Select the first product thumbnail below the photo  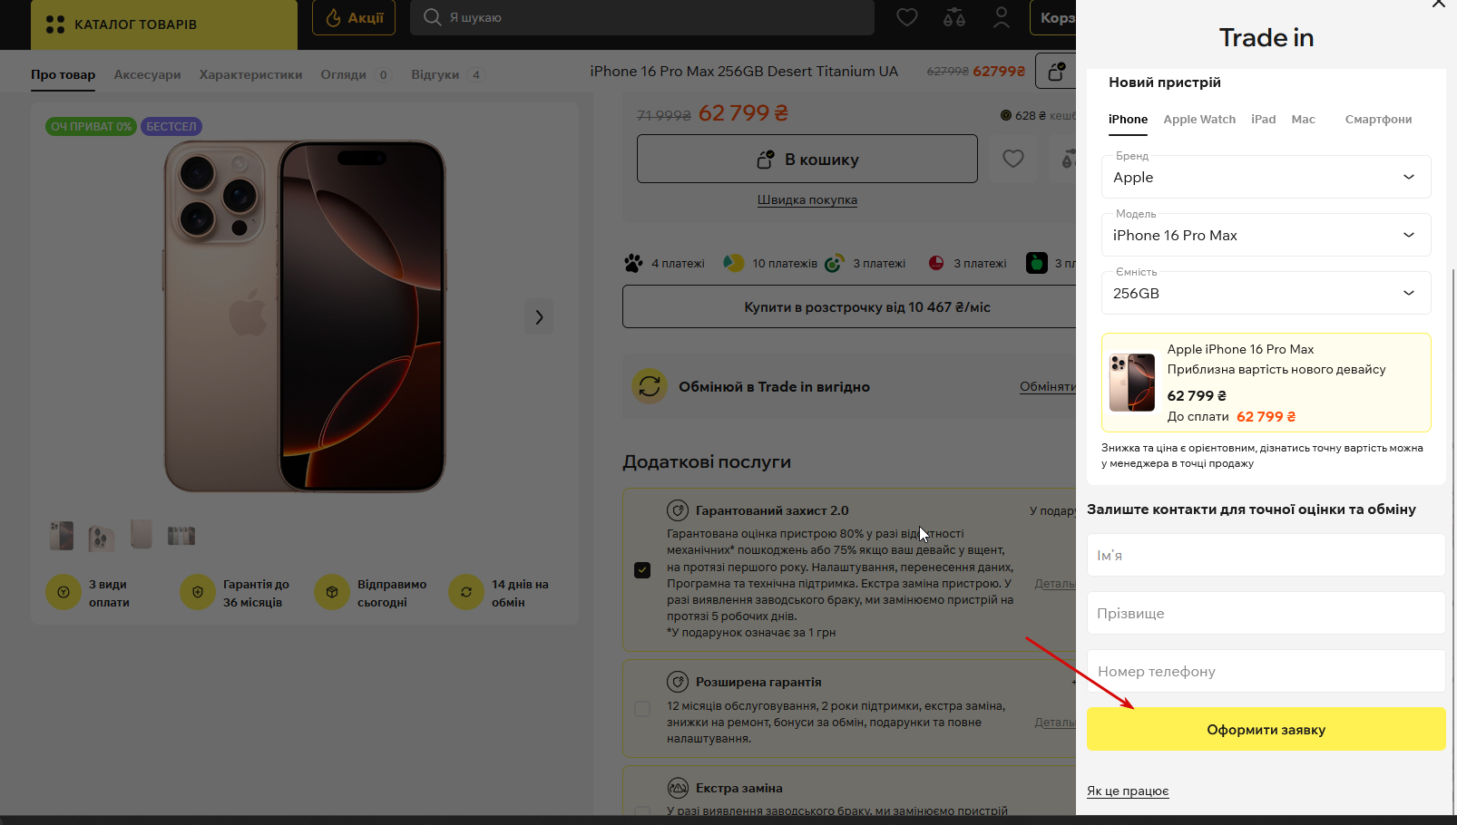(62, 536)
